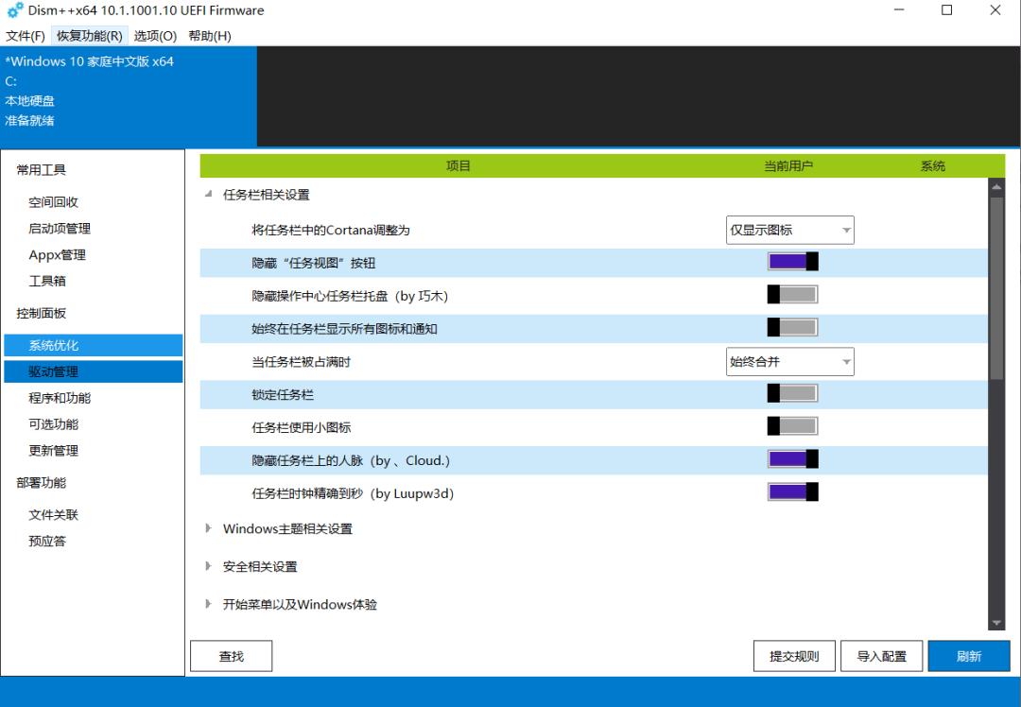Screen dimensions: 1021x707
Task: Click the Dism++ gear icon in title bar
Action: (15, 10)
